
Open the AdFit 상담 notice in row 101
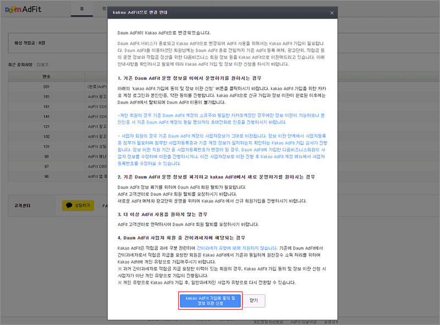(97, 146)
